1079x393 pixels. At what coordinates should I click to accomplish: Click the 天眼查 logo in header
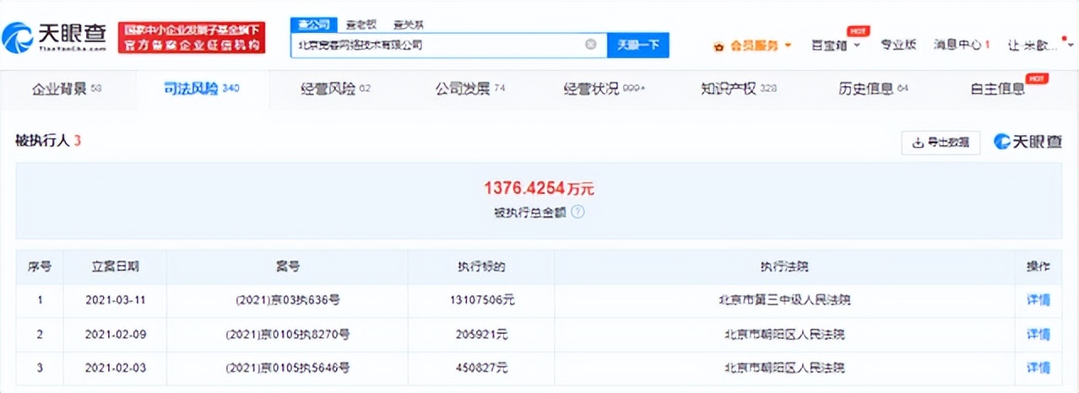(55, 36)
